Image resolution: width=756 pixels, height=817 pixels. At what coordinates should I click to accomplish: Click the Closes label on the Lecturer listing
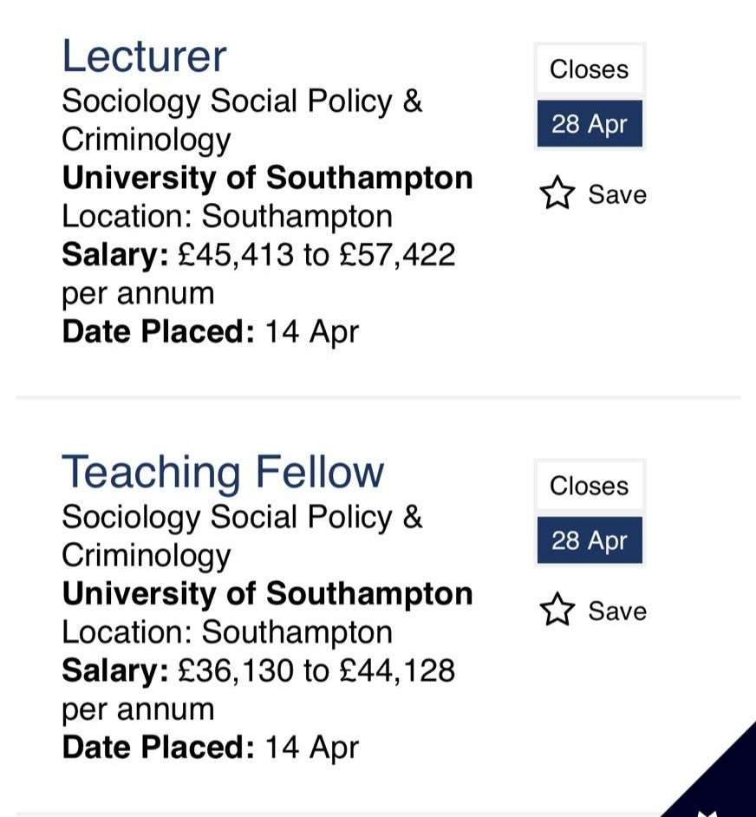[589, 69]
